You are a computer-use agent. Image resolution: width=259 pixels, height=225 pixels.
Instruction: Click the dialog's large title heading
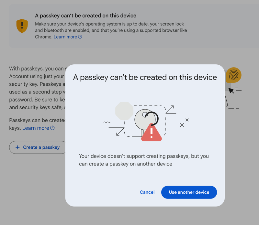[x=145, y=78]
